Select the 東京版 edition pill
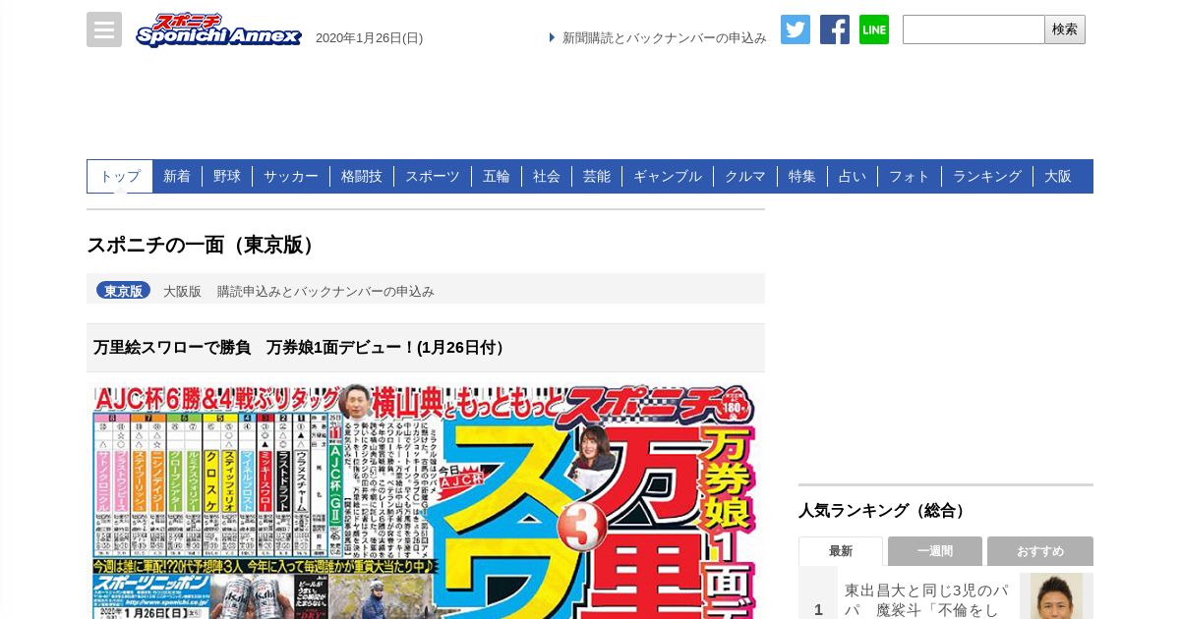 pos(124,291)
